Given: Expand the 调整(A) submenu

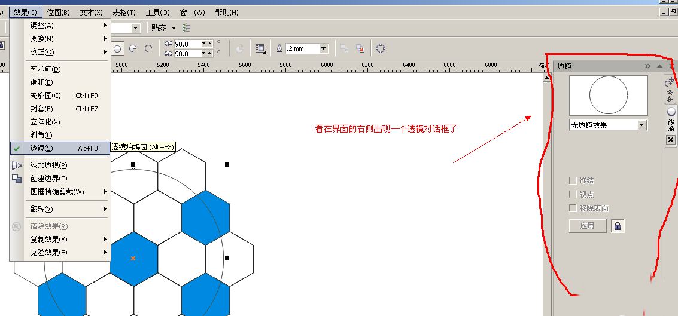Looking at the screenshot, I should tap(60, 26).
